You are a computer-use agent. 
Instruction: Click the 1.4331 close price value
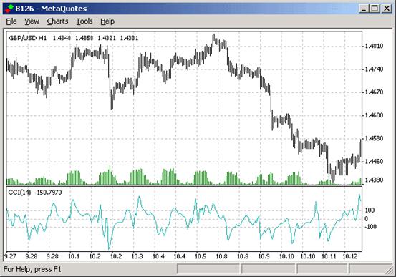coord(129,38)
